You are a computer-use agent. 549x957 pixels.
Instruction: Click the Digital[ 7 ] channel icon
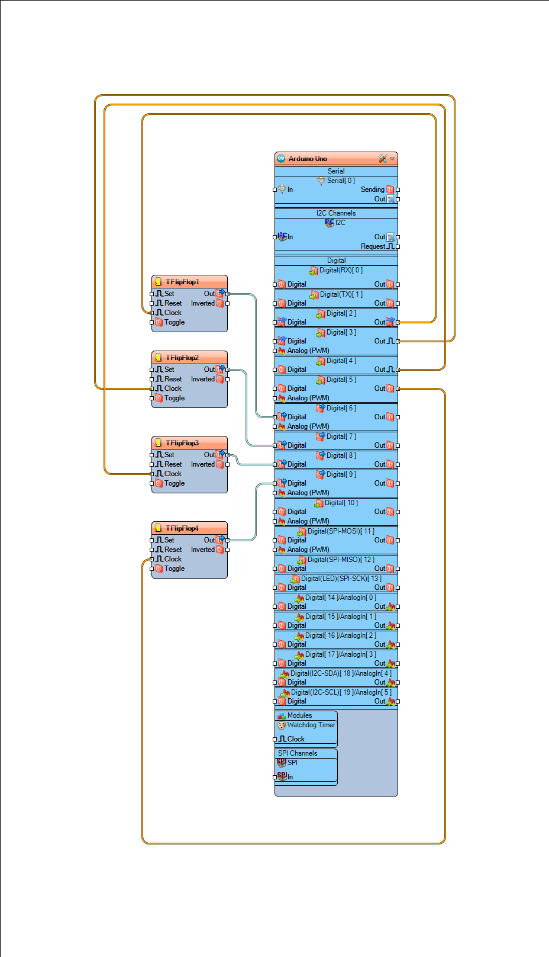pos(320,436)
